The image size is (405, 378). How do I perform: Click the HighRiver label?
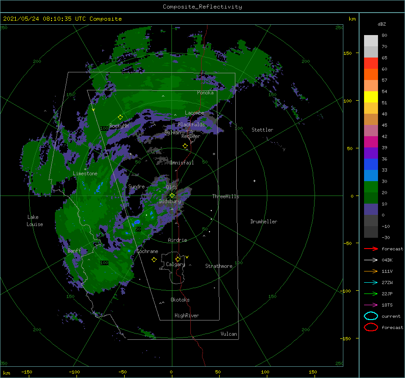pyautogui.click(x=186, y=316)
